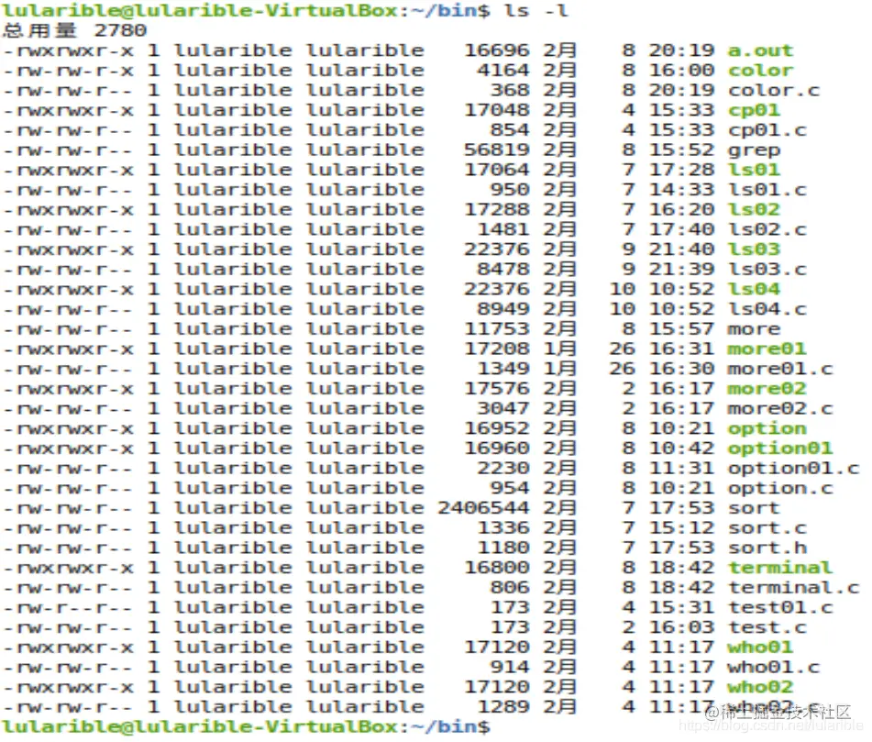
Task: Click the size 16696 of a.out
Action: point(497,50)
